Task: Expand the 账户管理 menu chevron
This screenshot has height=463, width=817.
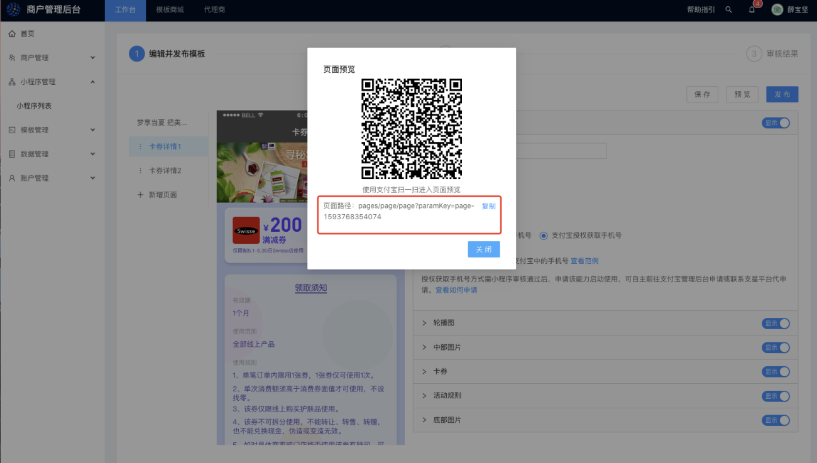Action: pos(93,178)
